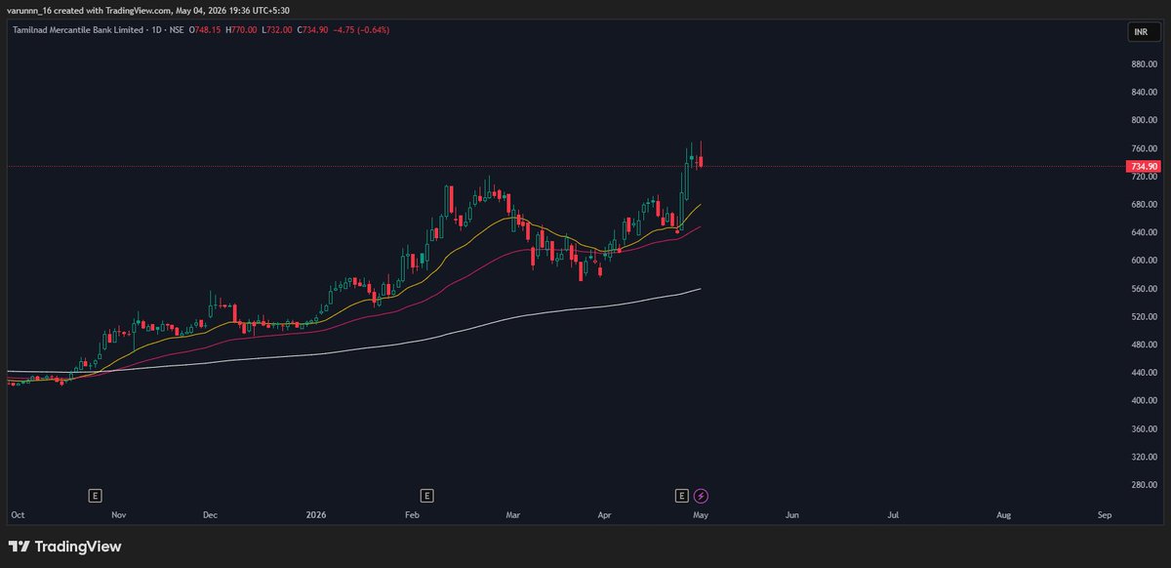Click the 640.00 price axis label
Image resolution: width=1171 pixels, height=568 pixels.
[x=1144, y=233]
